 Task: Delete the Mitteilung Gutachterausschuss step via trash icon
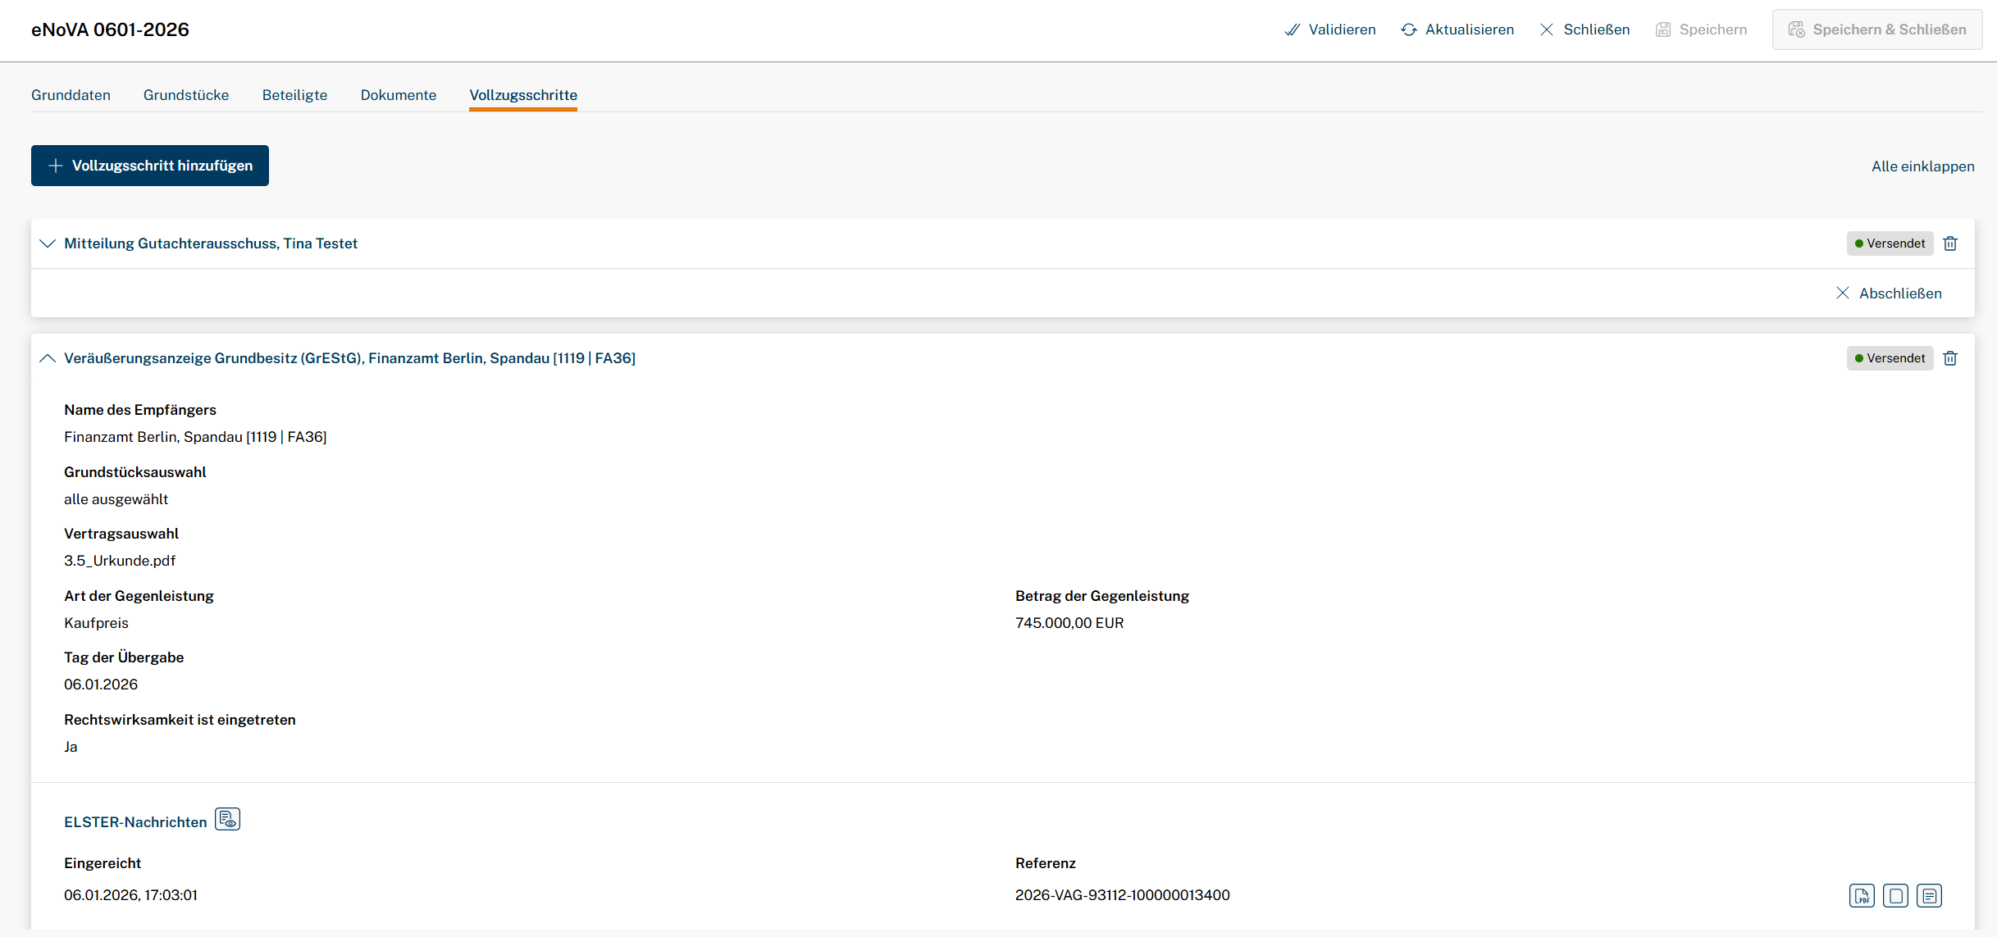[x=1950, y=243]
